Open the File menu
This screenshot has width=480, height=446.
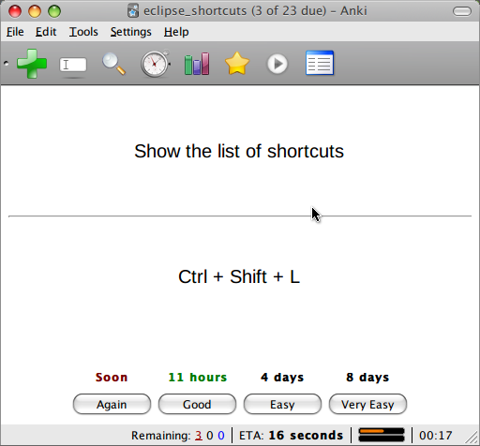click(x=15, y=32)
